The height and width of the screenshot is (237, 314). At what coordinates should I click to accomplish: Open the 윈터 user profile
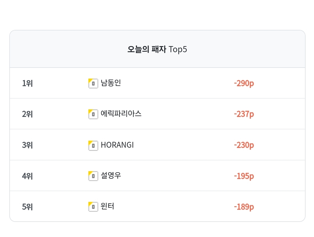(107, 206)
